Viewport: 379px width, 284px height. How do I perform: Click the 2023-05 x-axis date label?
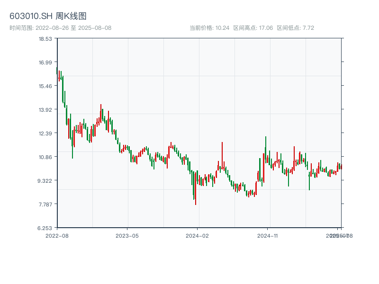point(127,235)
